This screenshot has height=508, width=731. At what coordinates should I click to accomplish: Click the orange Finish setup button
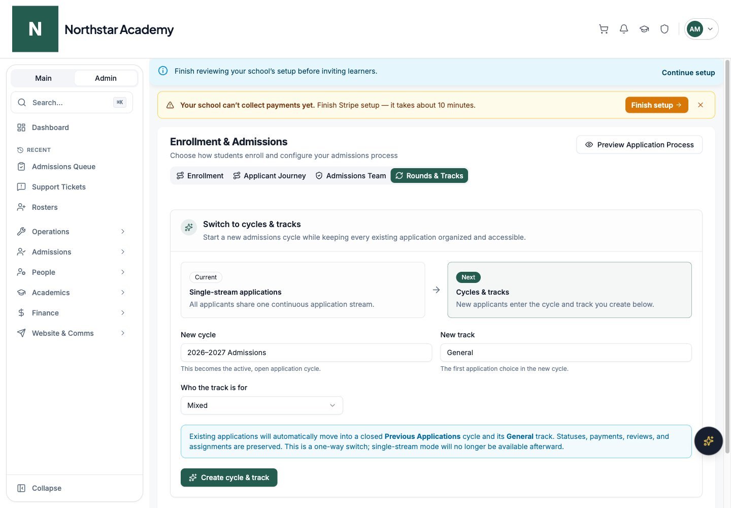pos(656,105)
